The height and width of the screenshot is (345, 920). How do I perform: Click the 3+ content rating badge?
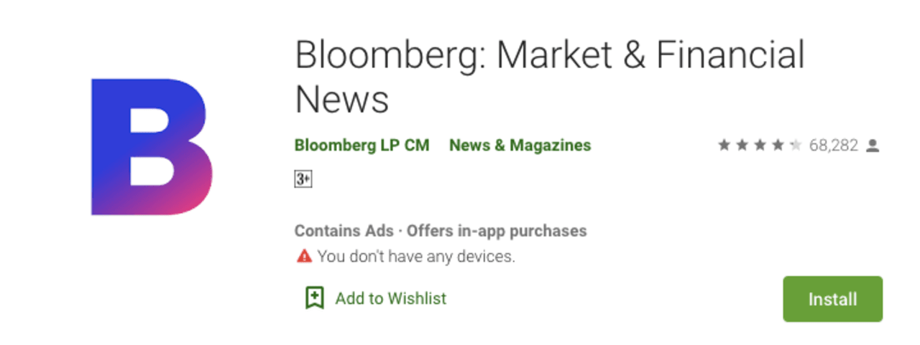click(x=303, y=179)
